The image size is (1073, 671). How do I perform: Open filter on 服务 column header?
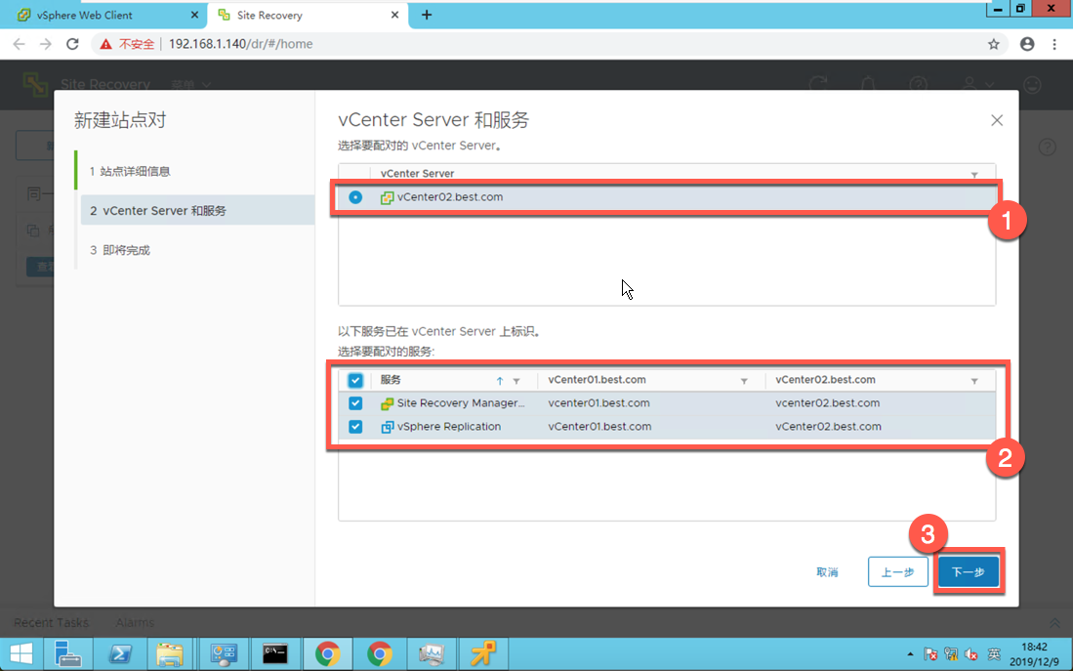[x=516, y=381]
